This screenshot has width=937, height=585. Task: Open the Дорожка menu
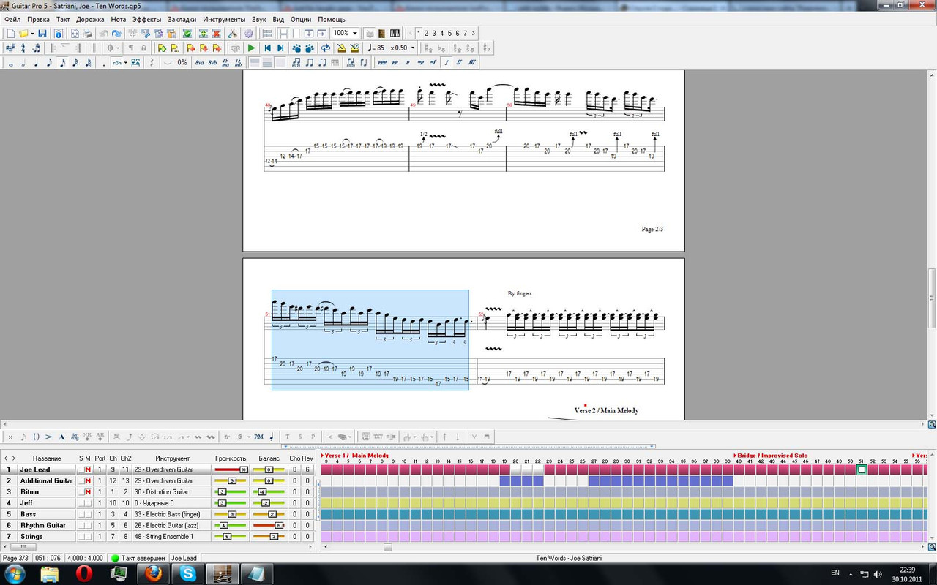click(x=90, y=19)
